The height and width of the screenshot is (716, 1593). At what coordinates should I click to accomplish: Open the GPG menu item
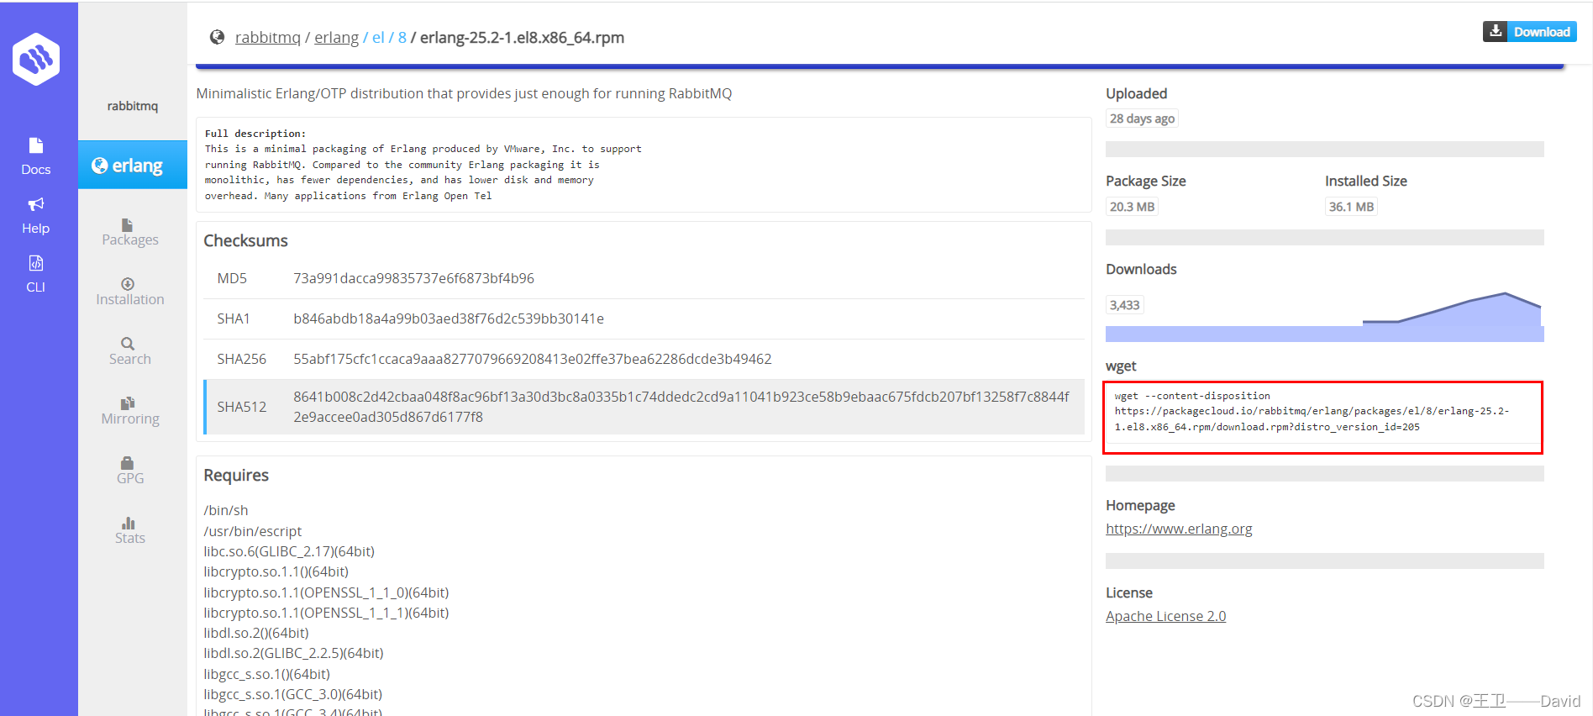130,471
